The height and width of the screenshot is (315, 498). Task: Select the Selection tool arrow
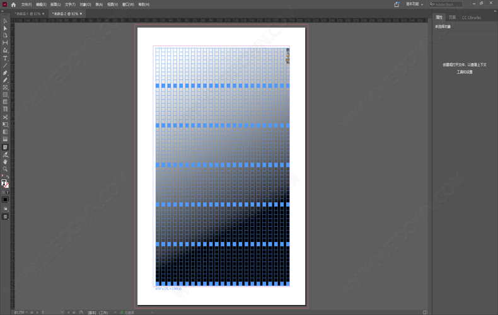(5, 21)
